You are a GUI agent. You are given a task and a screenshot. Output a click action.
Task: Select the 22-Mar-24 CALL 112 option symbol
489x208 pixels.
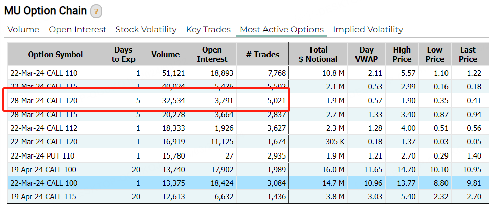[44, 128]
